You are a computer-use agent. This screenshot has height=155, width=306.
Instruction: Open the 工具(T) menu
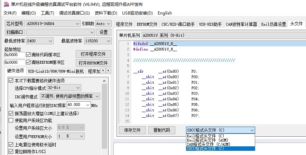point(47,13)
